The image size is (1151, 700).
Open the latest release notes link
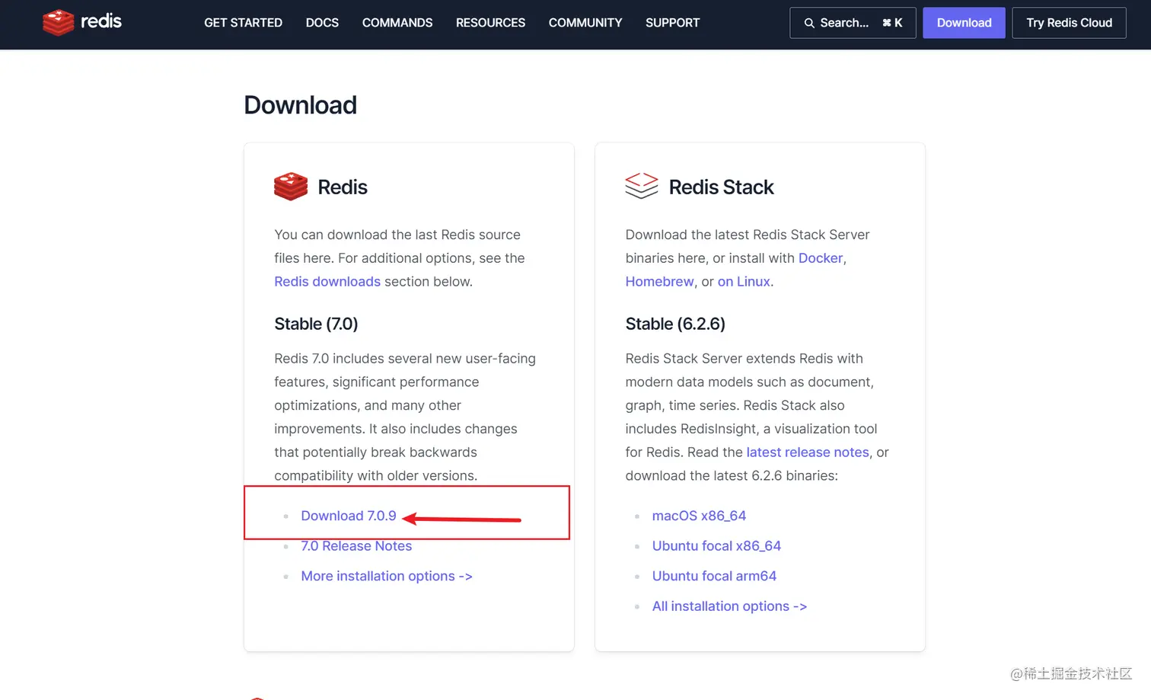(x=808, y=452)
